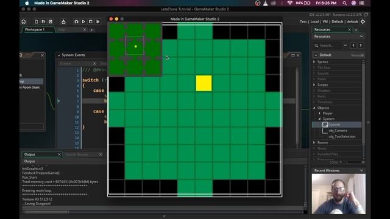Click the webcam thumbnail in Recent Windows
This screenshot has height=219, width=390.
(339, 194)
